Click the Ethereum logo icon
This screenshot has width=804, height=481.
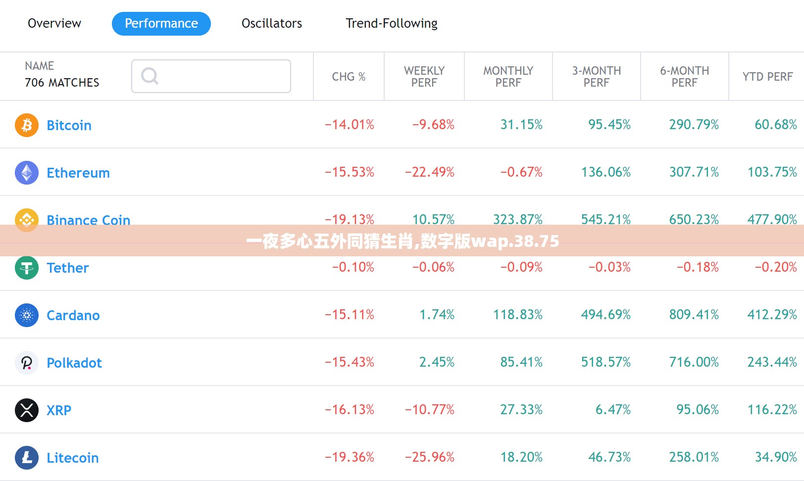point(27,173)
